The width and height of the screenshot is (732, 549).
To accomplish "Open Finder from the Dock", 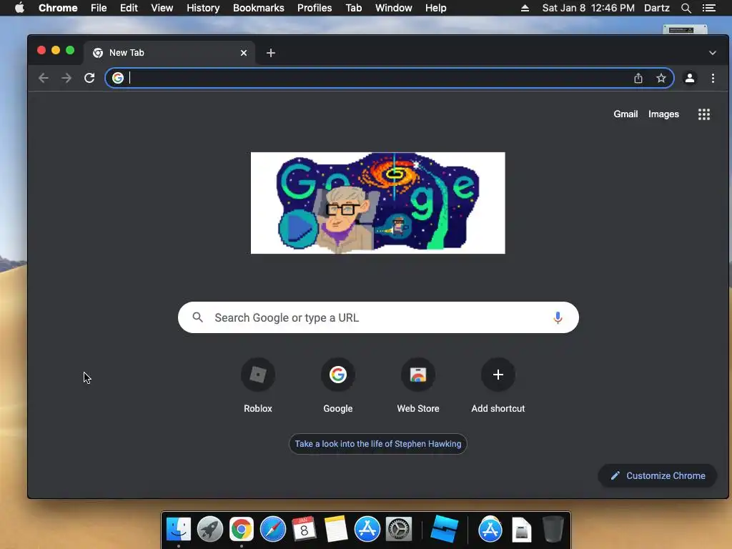I will (x=178, y=530).
